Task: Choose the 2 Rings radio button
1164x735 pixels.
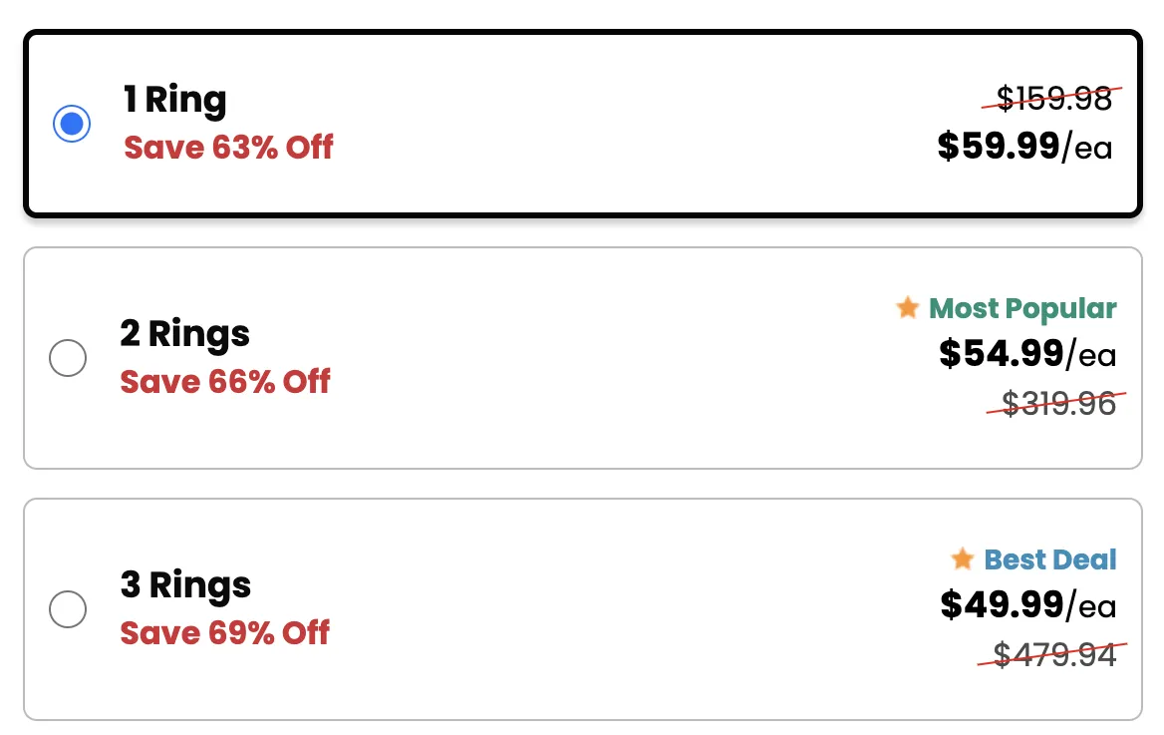Action: (x=68, y=358)
